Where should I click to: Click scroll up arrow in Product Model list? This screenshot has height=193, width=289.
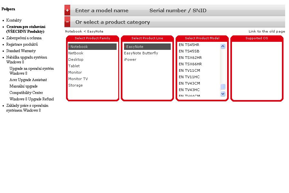tap(223, 46)
